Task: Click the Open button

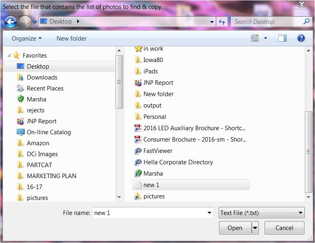Action: coord(235,228)
